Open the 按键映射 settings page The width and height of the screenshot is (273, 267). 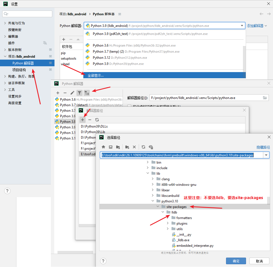coord(15,30)
